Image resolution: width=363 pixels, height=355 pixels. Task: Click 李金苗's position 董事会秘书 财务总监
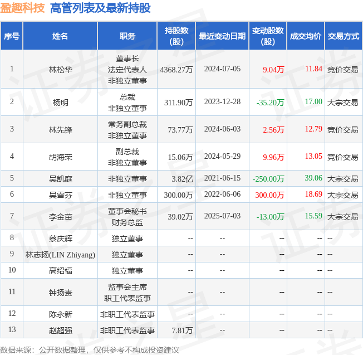(x=127, y=217)
